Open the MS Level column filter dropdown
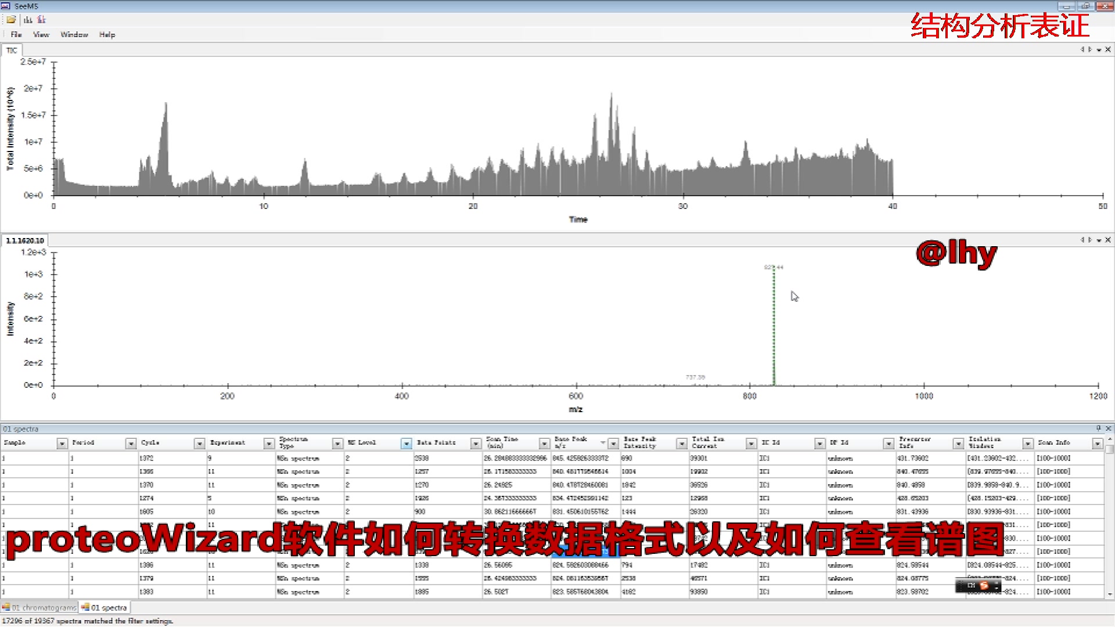The height and width of the screenshot is (627, 1115). pyautogui.click(x=406, y=444)
